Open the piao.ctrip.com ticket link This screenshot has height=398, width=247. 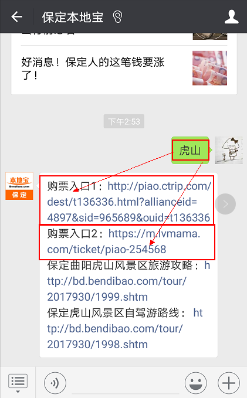[x=129, y=202]
